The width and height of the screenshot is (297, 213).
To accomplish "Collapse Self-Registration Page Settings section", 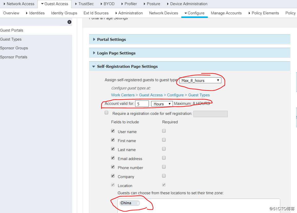I will [190, 66].
